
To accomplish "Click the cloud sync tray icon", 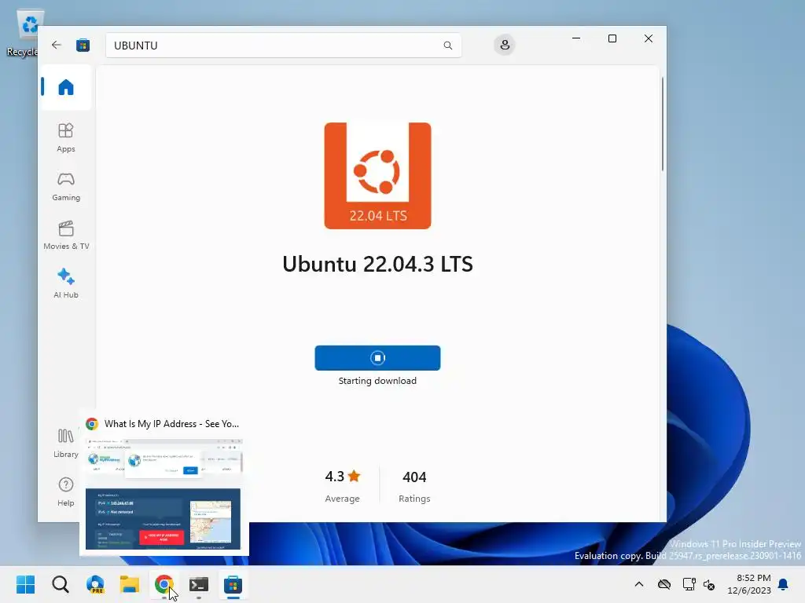I will [664, 584].
